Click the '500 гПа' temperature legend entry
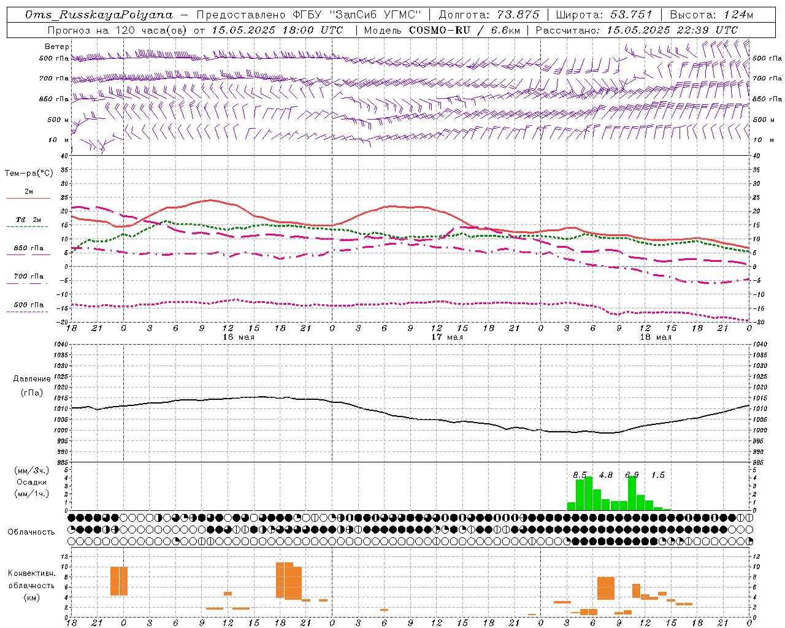Viewport: 785px width, 628px height. click(x=29, y=305)
